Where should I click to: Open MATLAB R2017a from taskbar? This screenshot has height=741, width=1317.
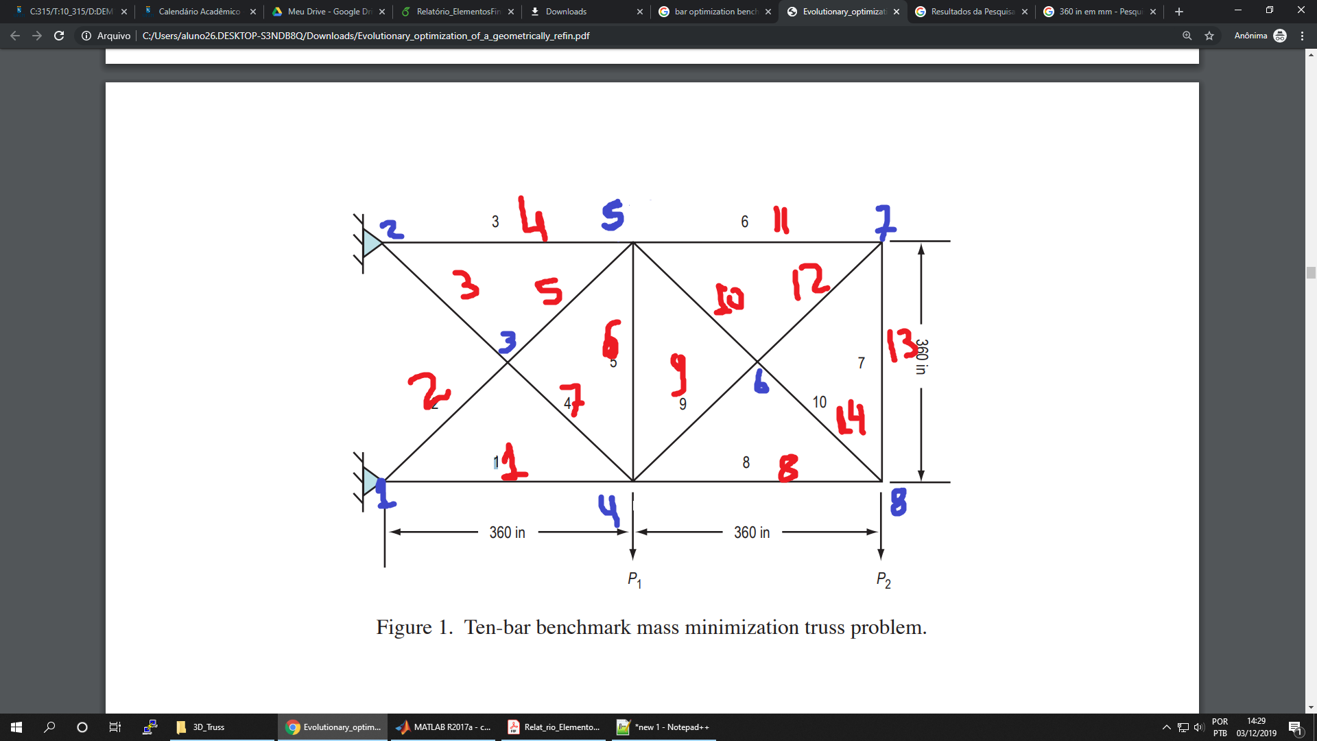point(444,727)
